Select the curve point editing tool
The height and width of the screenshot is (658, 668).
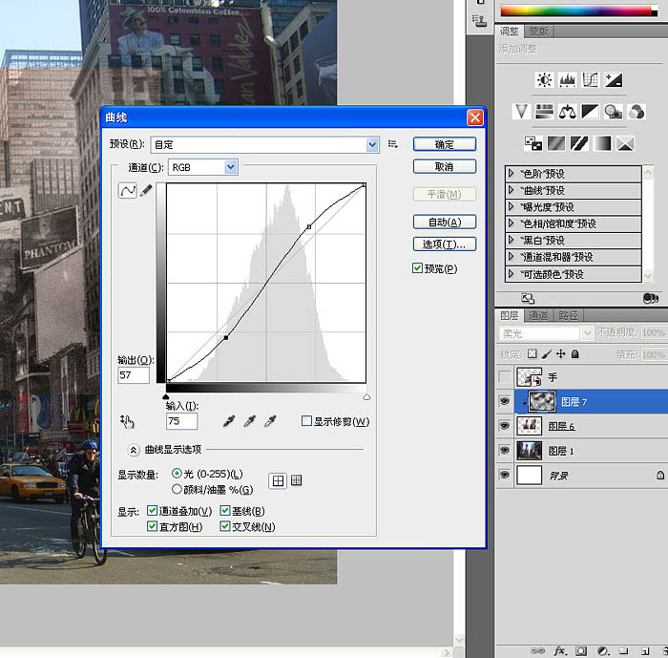click(x=127, y=191)
